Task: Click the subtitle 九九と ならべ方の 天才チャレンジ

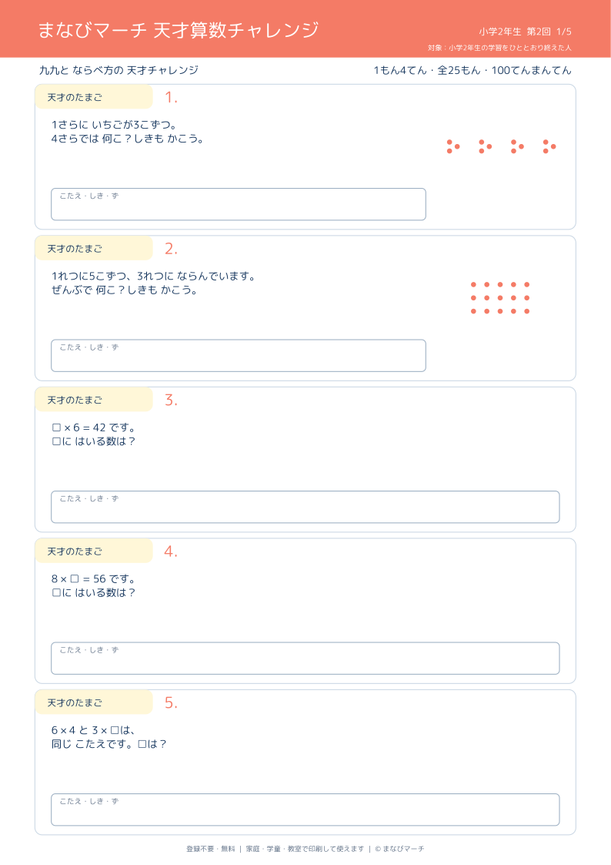Action: 119,70
